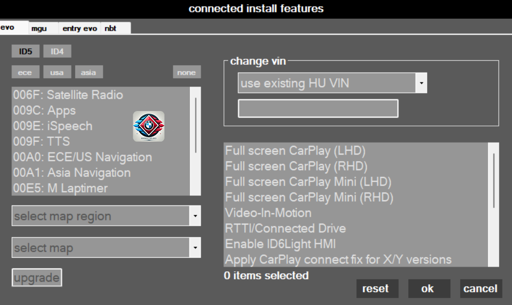Confirm changes with the ok button
The image size is (512, 305).
tap(429, 288)
